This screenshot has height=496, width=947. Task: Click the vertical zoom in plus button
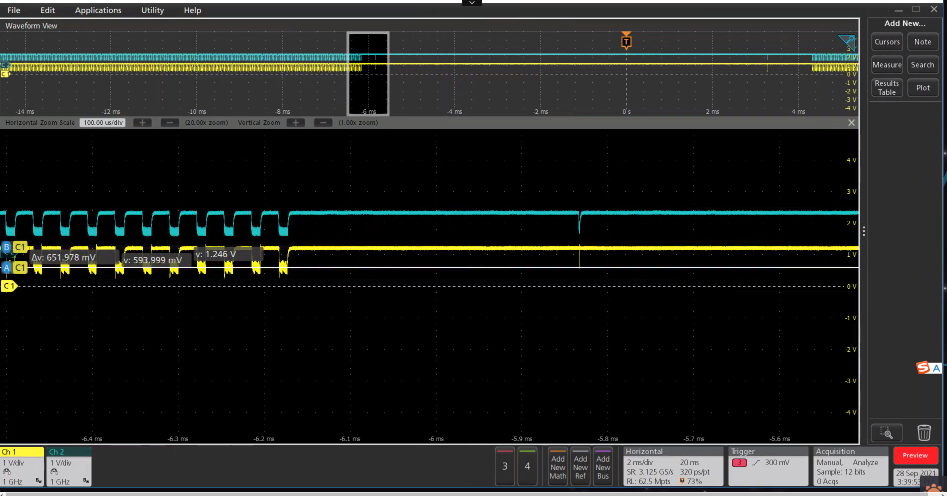click(x=295, y=123)
